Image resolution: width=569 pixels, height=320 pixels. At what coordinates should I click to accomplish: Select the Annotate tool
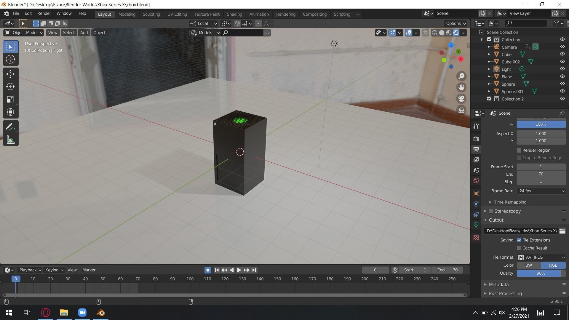10,127
